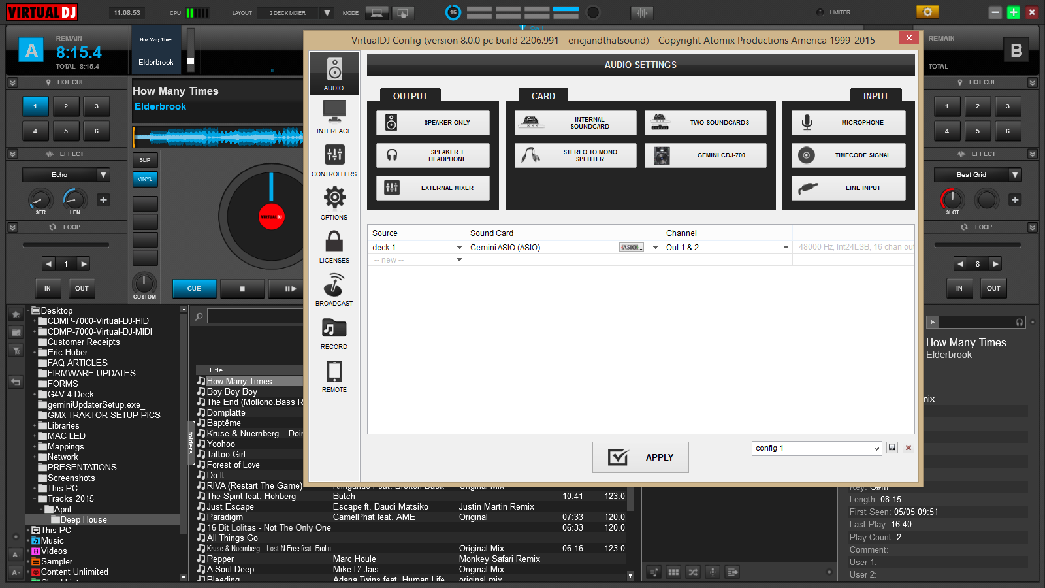Select Line Input option
The image size is (1045, 588).
[848, 188]
